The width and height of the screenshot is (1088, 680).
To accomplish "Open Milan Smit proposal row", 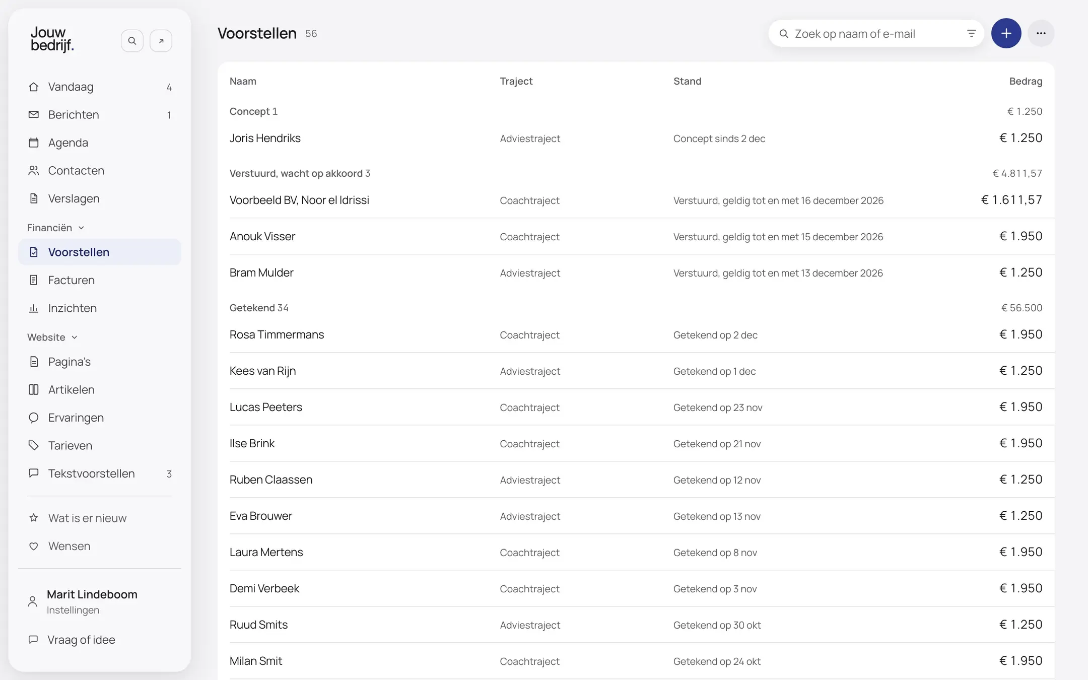I will coord(636,661).
